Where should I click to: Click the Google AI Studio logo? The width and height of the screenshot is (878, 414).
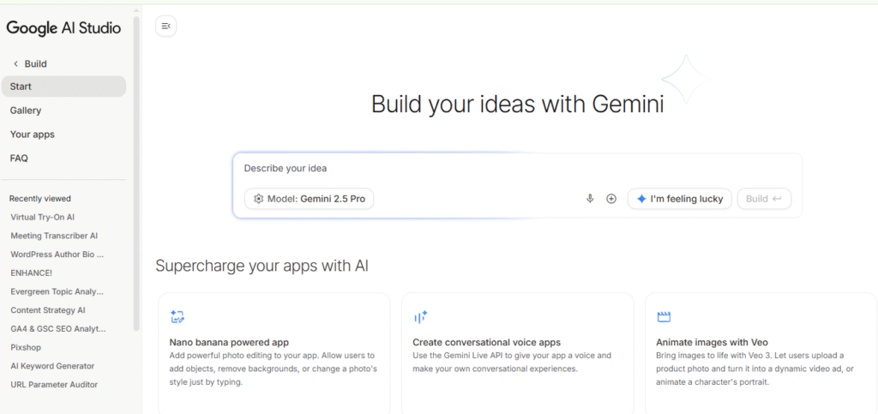[x=63, y=27]
